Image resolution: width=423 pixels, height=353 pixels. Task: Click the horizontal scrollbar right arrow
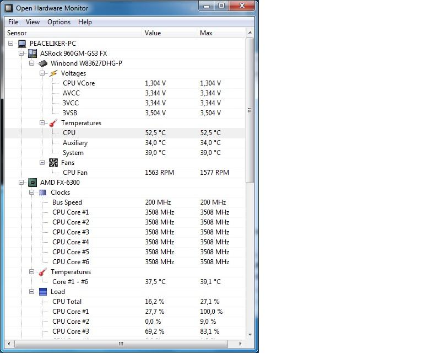tap(240, 344)
